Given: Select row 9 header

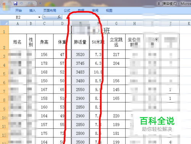Looking at the screenshot, I should click(4, 107).
